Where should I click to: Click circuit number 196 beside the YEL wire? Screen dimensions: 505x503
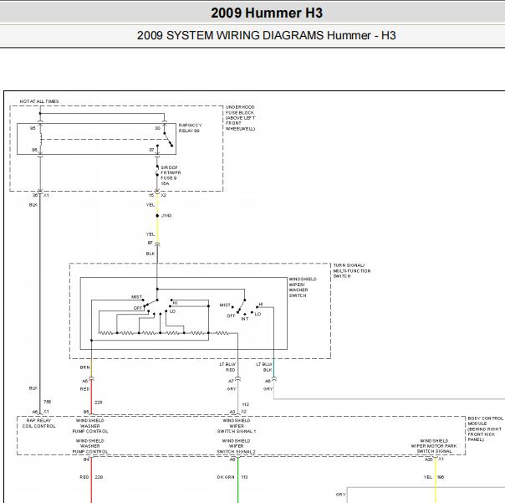(x=441, y=477)
